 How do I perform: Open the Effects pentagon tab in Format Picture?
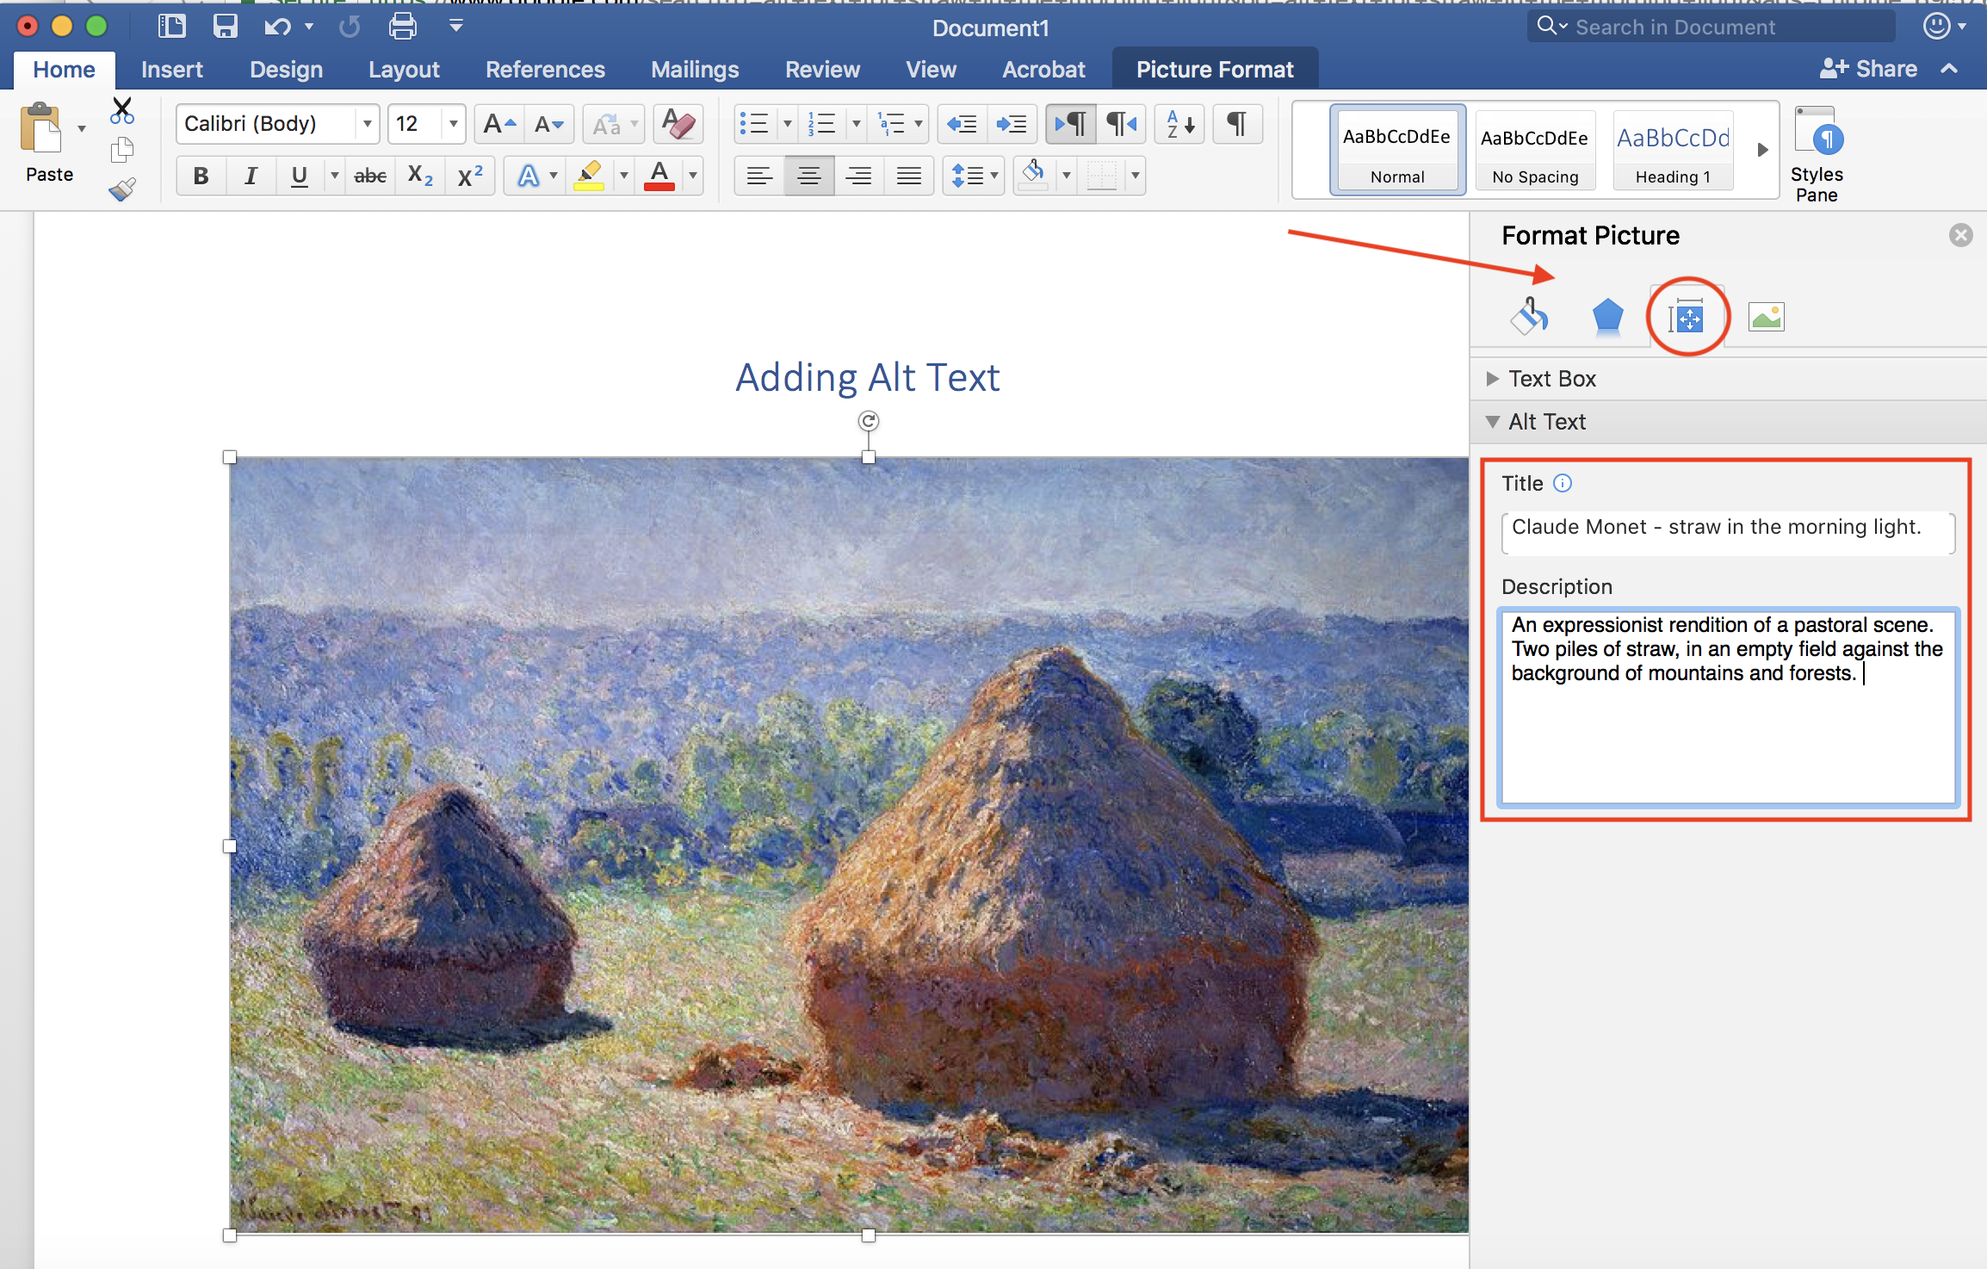click(1607, 316)
